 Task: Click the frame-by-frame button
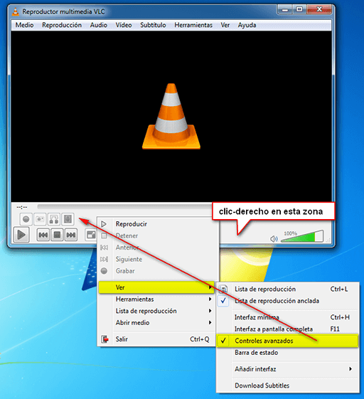click(68, 219)
